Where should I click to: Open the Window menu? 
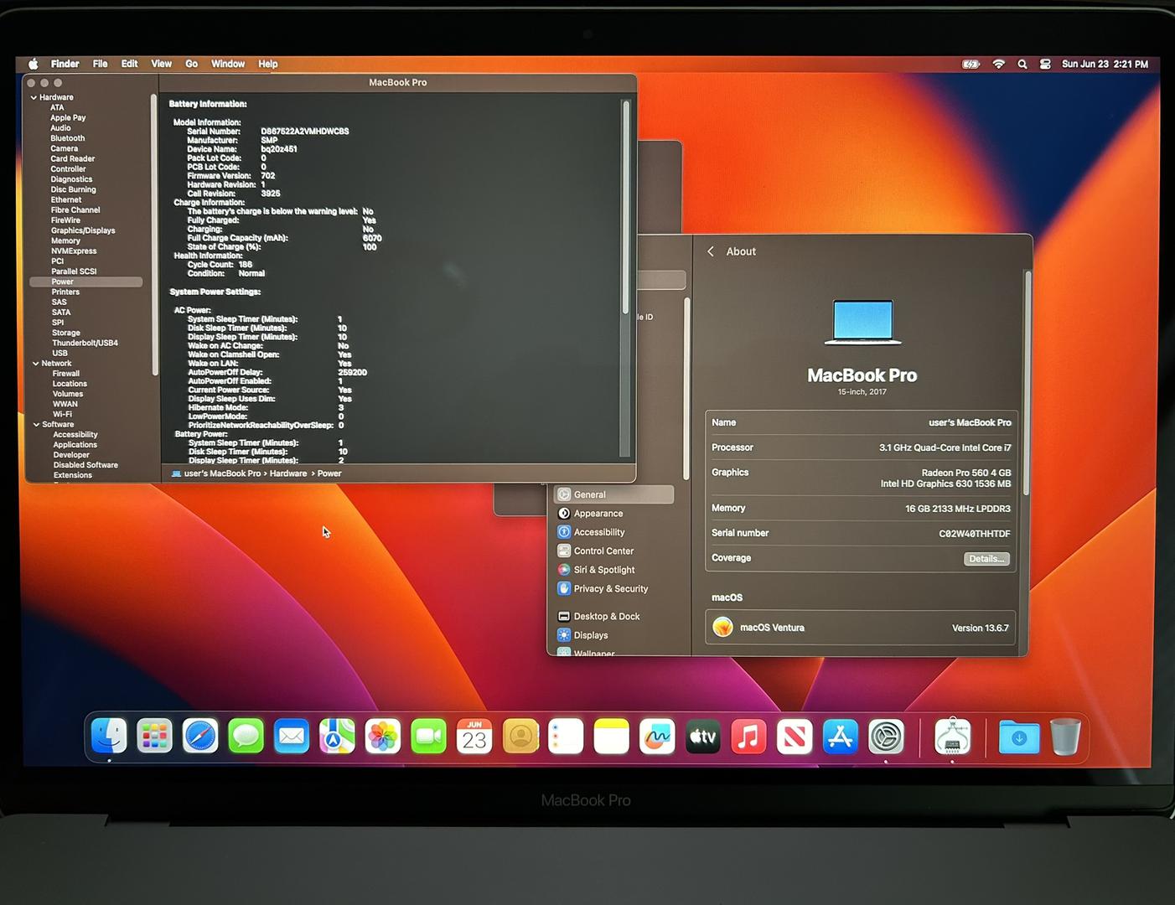tap(228, 64)
